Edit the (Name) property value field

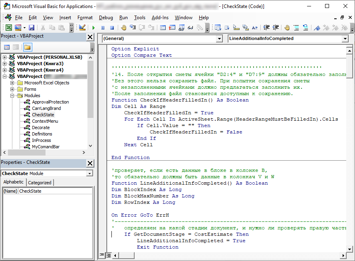55,191
